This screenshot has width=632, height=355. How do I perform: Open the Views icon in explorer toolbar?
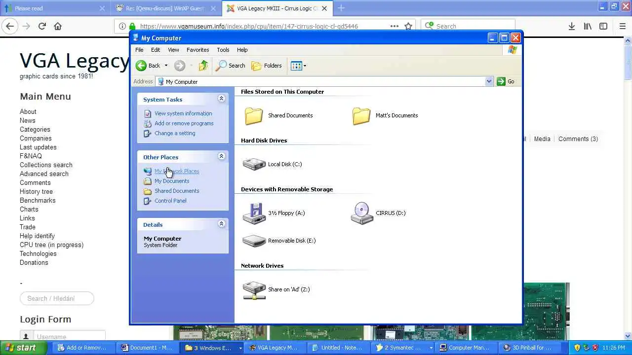[296, 66]
